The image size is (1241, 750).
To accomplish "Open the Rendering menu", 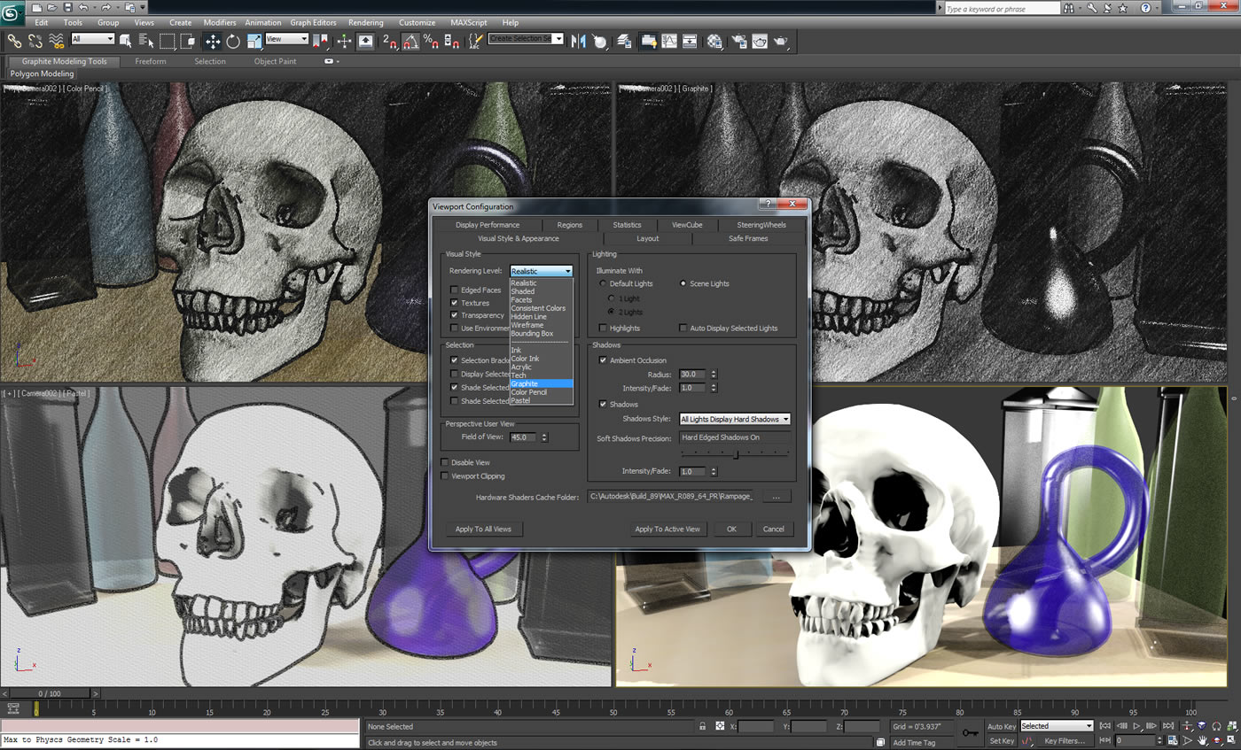I will tap(366, 22).
